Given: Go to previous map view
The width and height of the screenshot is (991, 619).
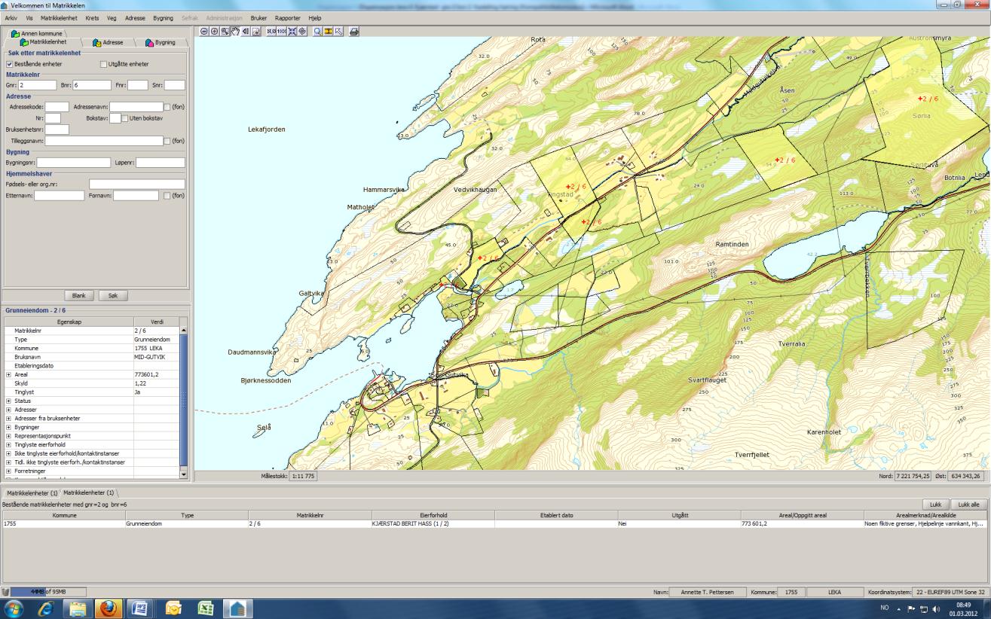Looking at the screenshot, I should [246, 32].
